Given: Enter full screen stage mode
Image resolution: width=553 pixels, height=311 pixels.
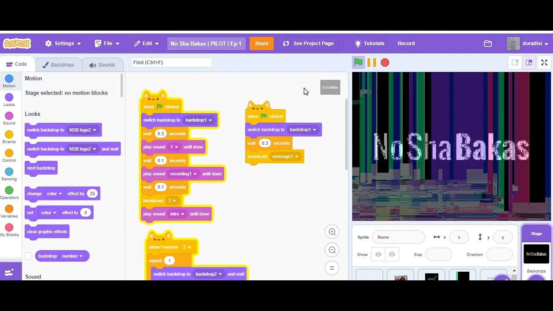Looking at the screenshot, I should 544,63.
